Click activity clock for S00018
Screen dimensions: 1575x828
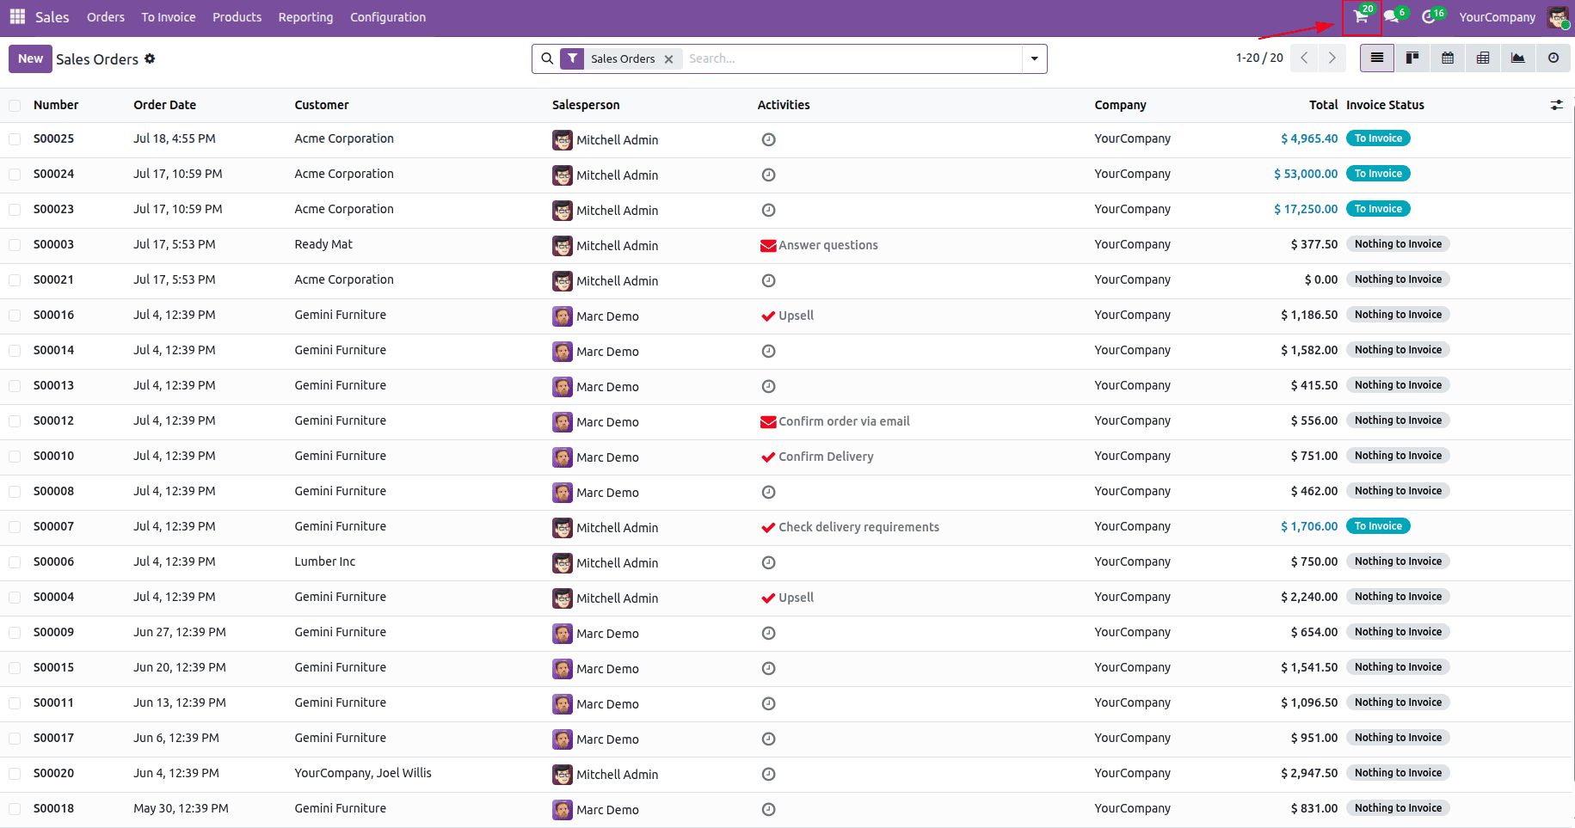pos(769,809)
